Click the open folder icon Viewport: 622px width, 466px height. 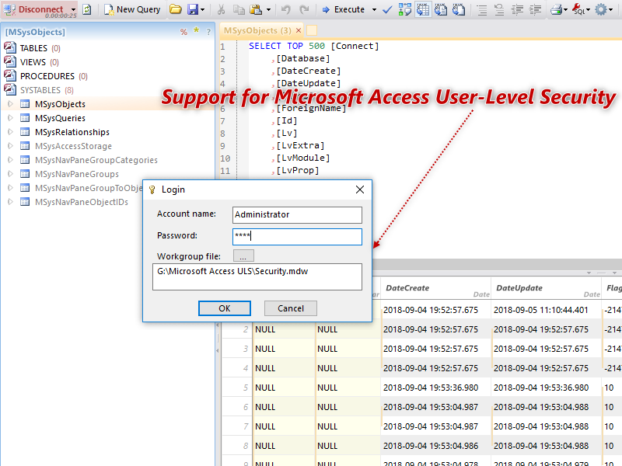click(176, 9)
